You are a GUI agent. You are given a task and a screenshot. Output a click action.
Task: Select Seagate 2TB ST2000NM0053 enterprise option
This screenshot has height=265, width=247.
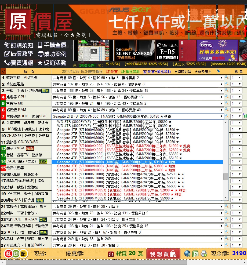[137, 194]
